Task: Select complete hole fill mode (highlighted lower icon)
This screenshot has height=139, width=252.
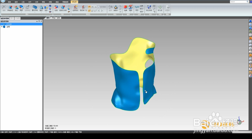Action: (x=89, y=11)
